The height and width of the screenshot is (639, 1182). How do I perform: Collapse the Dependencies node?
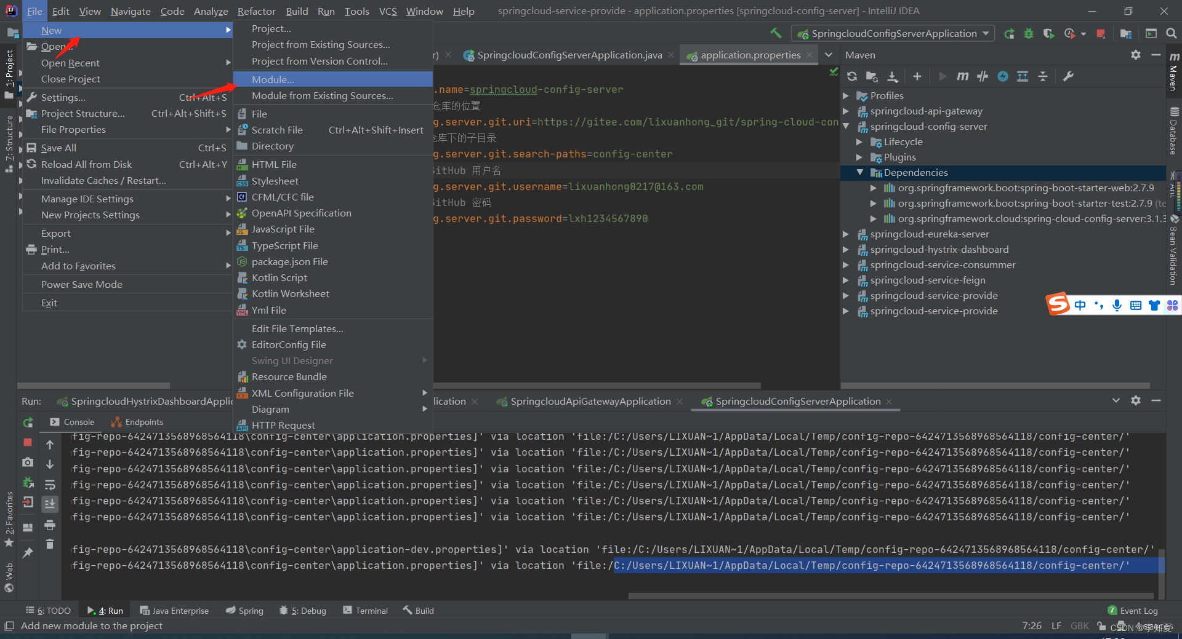(x=859, y=173)
